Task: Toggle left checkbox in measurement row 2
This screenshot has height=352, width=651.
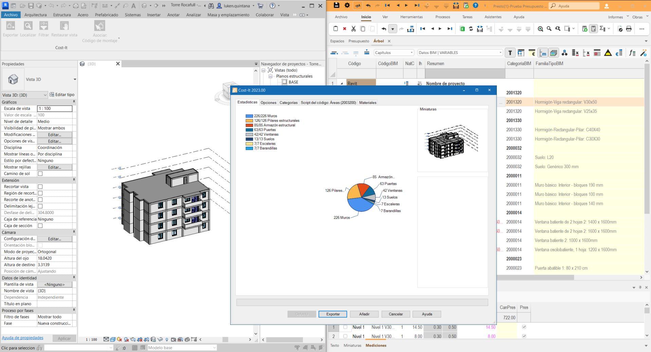Action: [345, 336]
